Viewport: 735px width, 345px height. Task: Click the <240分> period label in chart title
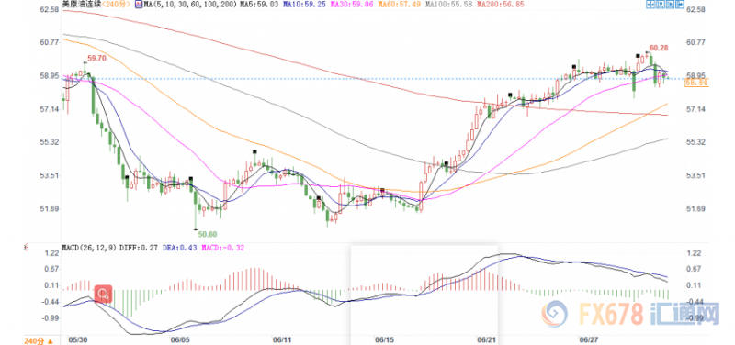[117, 5]
